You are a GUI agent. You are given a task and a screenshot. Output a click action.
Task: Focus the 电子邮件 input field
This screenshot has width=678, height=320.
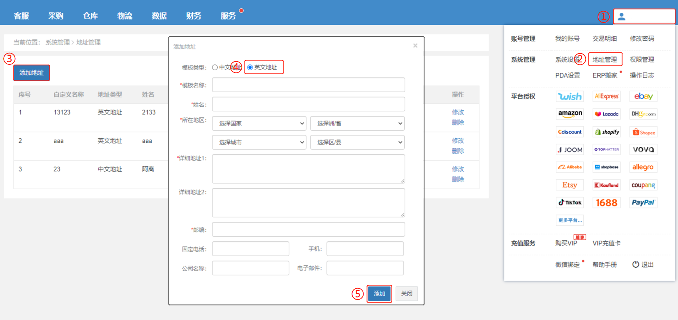click(x=365, y=268)
